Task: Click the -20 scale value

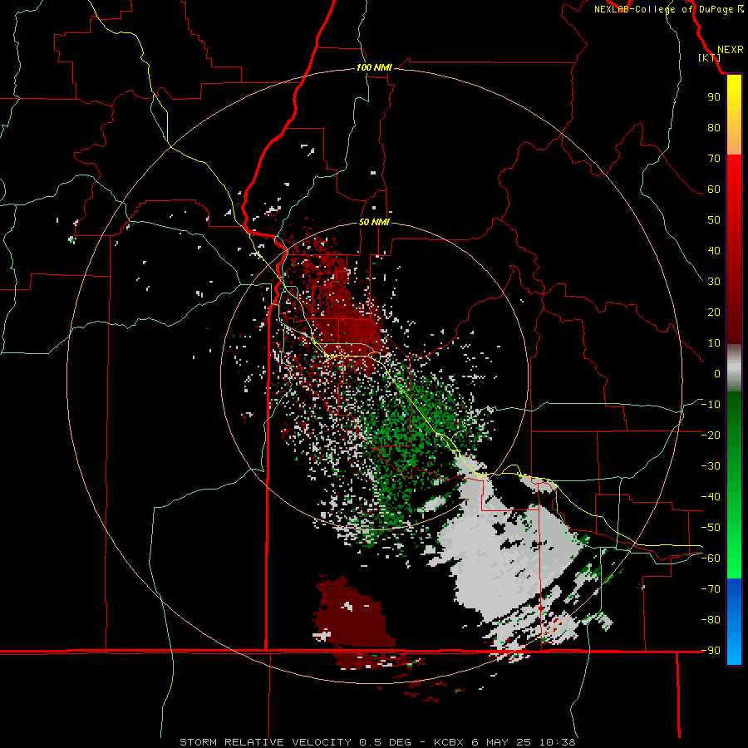Action: 711,435
